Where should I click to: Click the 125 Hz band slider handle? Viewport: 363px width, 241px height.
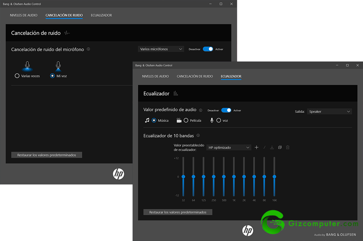[203, 177]
